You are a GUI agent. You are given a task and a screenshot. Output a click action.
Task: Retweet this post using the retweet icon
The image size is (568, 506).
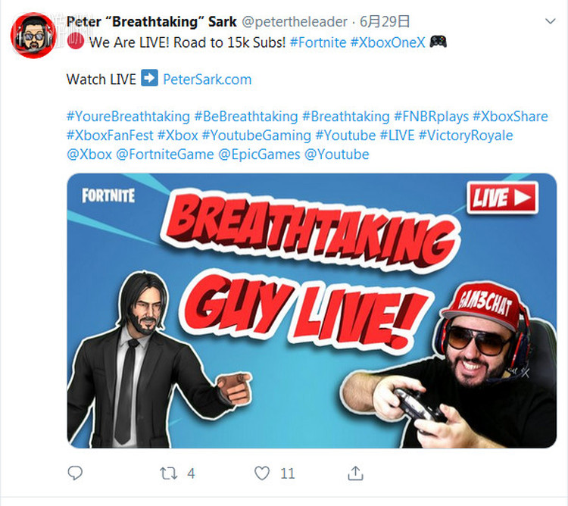click(x=169, y=473)
